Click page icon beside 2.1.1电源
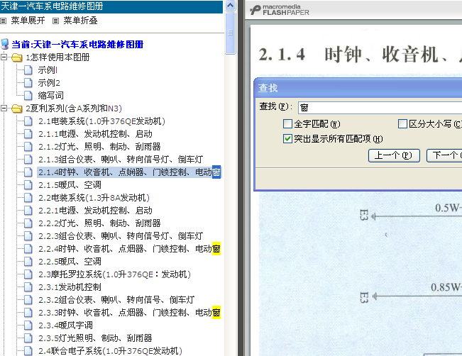The width and height of the screenshot is (462, 356). click(x=28, y=134)
